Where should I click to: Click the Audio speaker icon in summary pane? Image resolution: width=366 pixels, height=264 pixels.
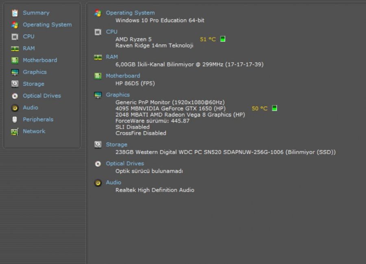tap(98, 183)
